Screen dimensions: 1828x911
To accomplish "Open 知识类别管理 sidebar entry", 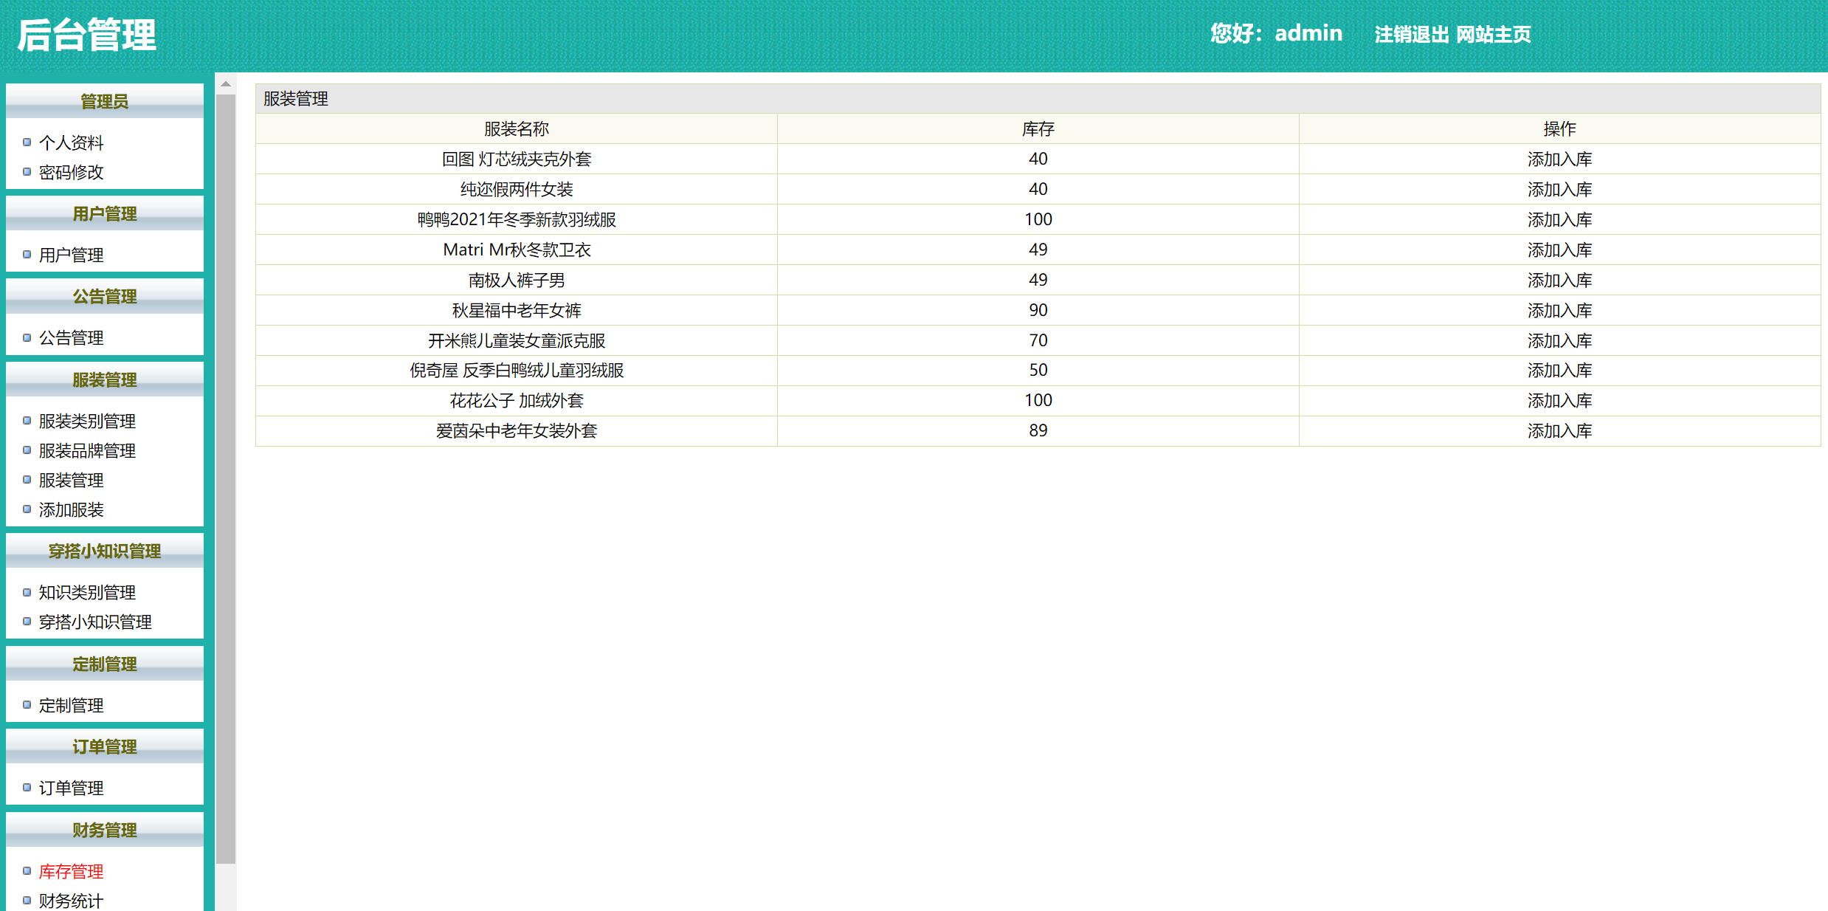I will (x=87, y=593).
